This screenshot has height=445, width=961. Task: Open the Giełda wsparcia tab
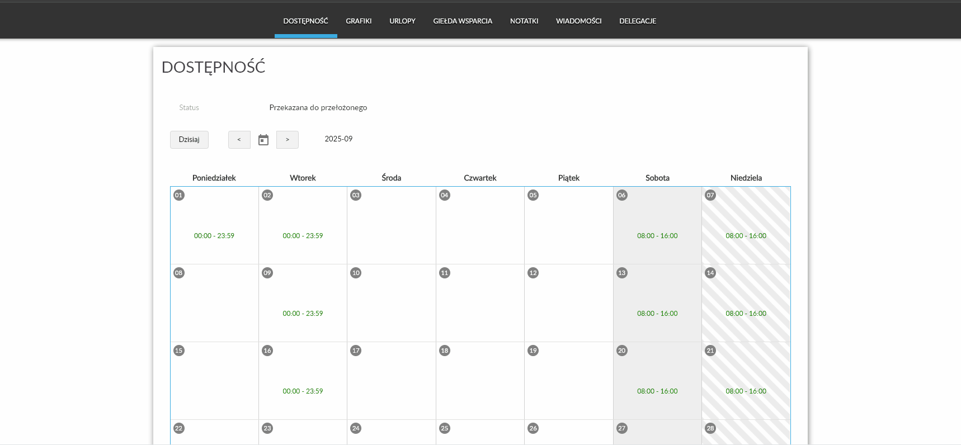coord(463,21)
